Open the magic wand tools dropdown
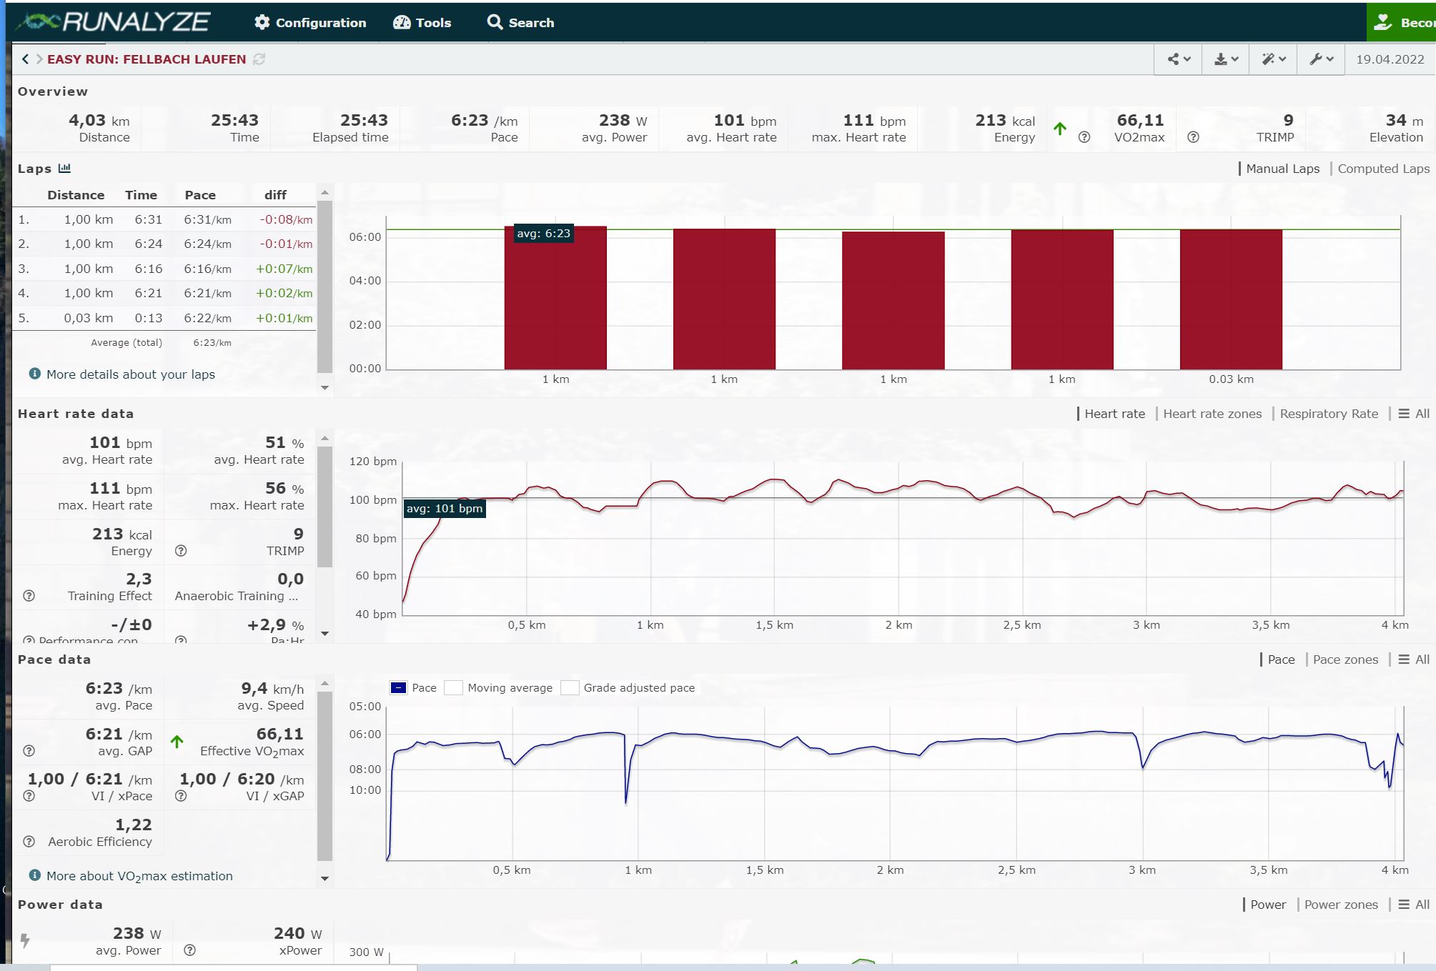This screenshot has height=971, width=1436. (x=1273, y=59)
